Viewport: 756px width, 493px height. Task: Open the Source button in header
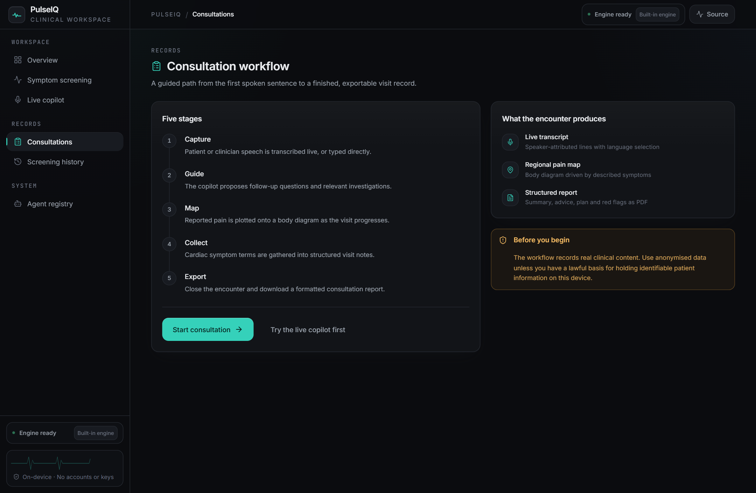tap(712, 14)
